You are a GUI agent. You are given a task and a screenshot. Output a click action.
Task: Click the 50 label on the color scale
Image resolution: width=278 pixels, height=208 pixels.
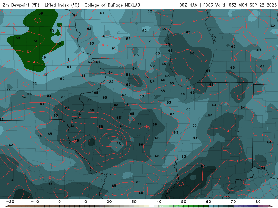(184, 202)
